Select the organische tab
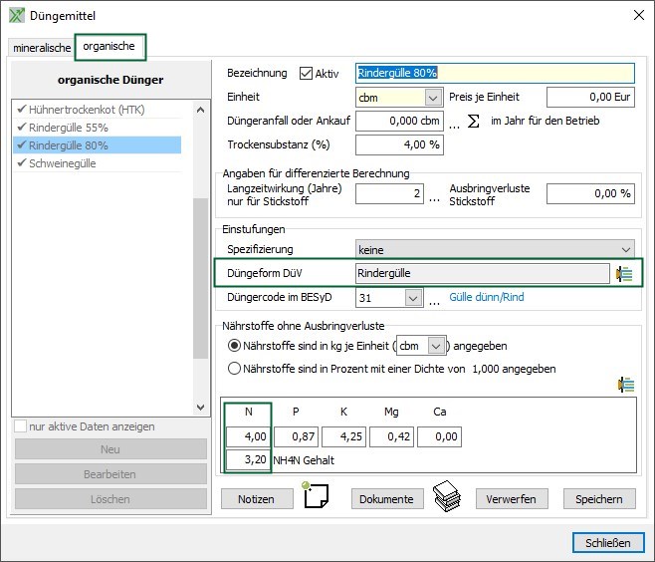Viewport: 655px width, 562px height. click(109, 46)
